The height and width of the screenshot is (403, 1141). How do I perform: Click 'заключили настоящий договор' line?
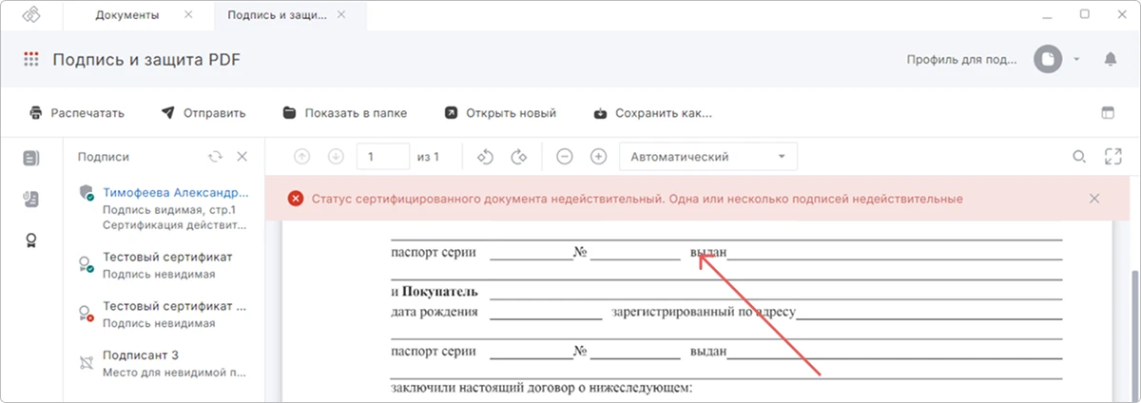coord(542,388)
